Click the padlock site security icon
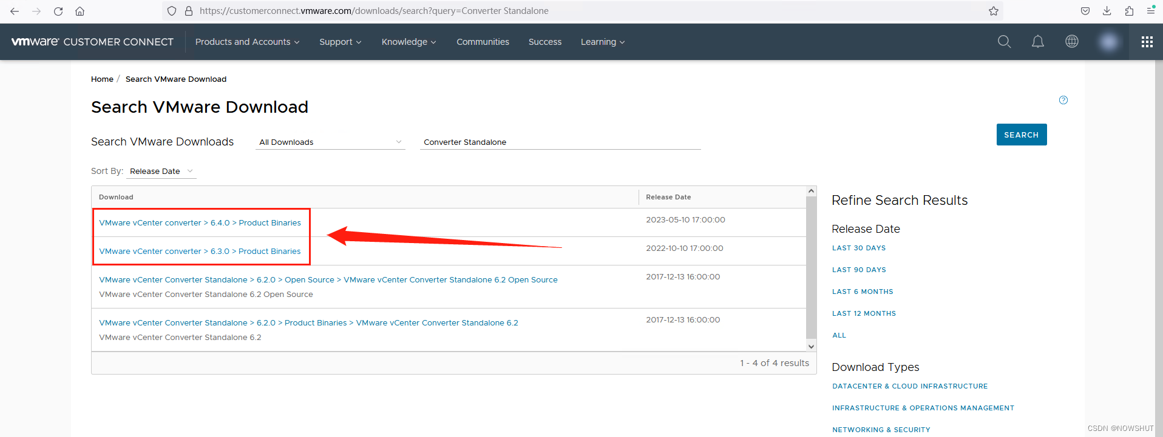This screenshot has height=437, width=1163. click(188, 11)
